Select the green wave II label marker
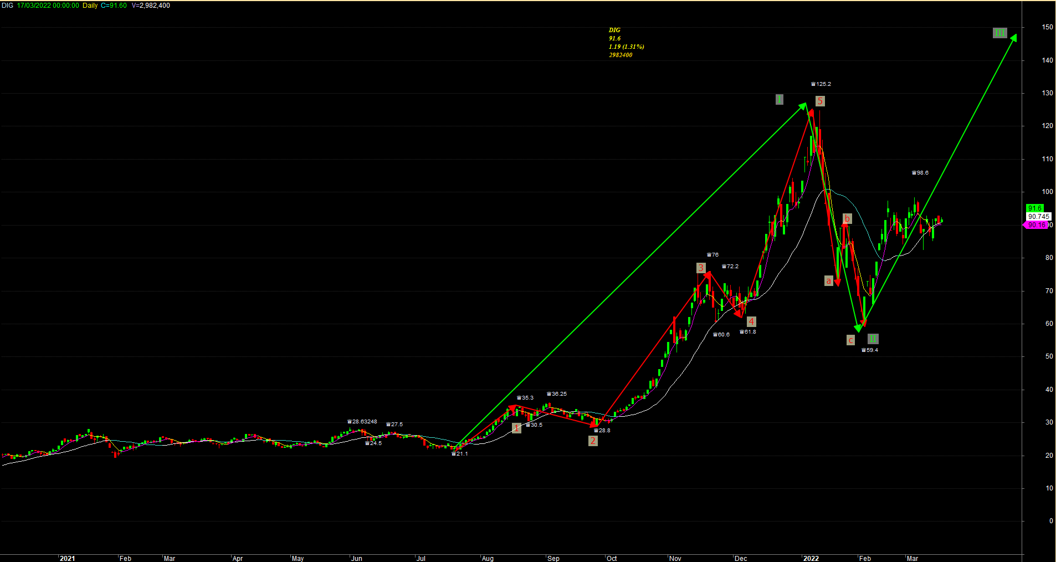This screenshot has width=1056, height=562. point(873,339)
